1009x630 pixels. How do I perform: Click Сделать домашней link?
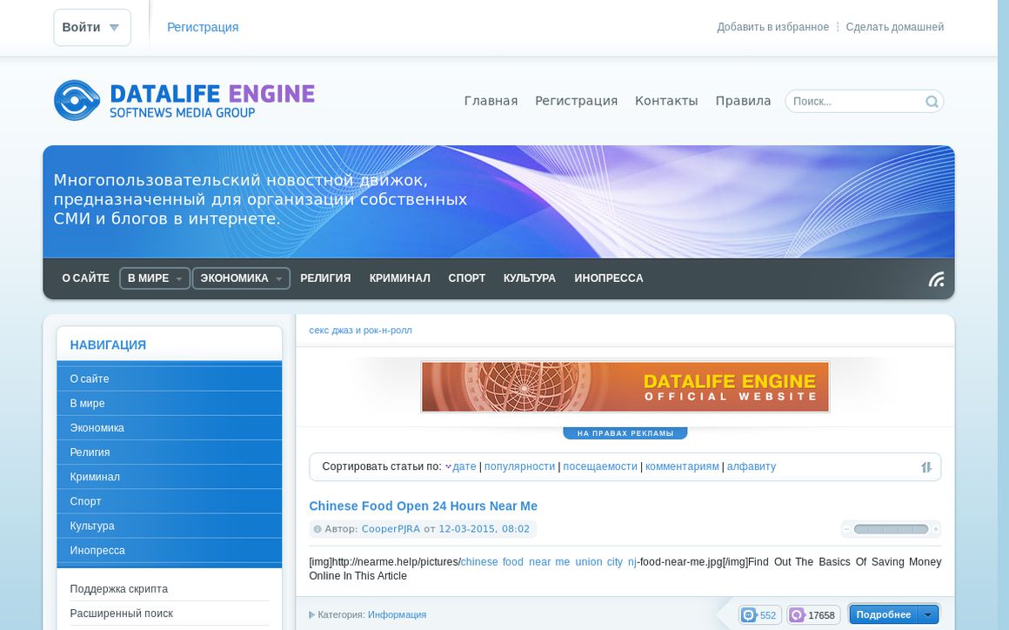click(895, 27)
